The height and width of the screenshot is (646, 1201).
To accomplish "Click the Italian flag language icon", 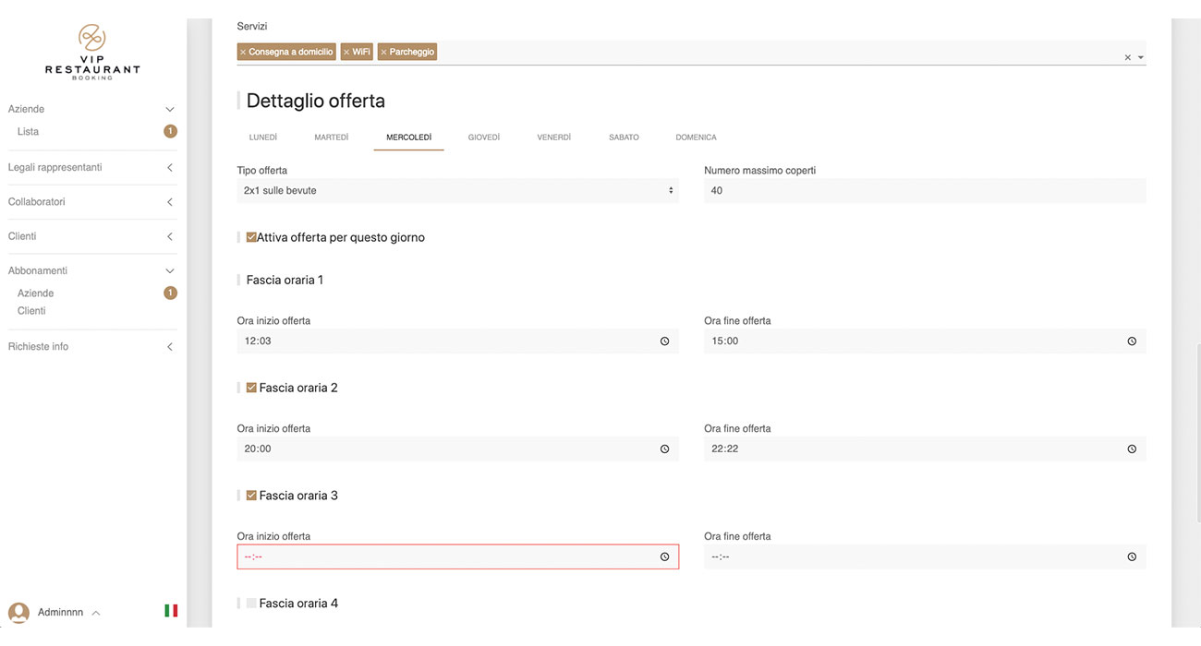I will click(171, 611).
